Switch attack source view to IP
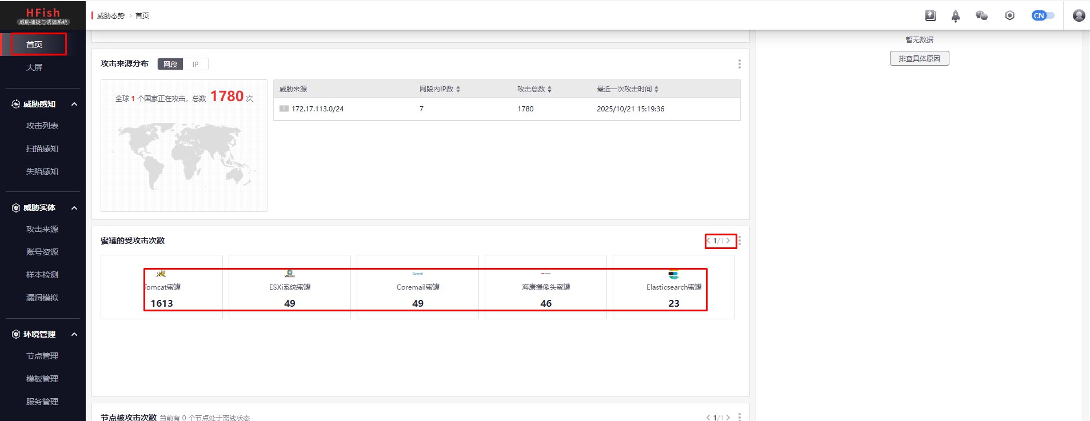This screenshot has height=421, width=1090. 195,64
